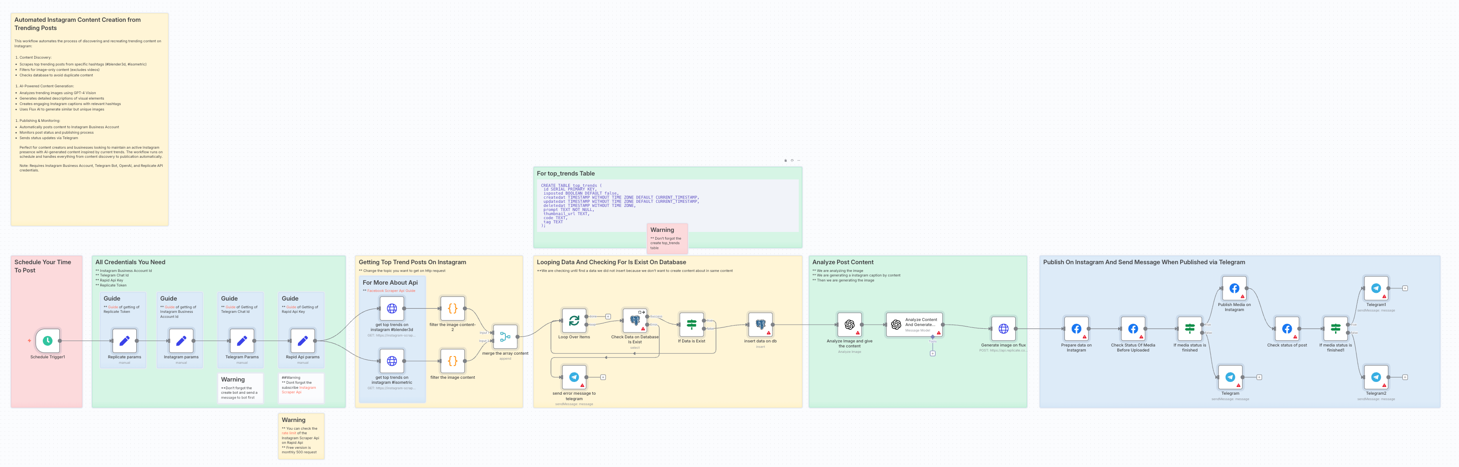Select the Telegram2 node
The width and height of the screenshot is (1459, 467).
1377,377
